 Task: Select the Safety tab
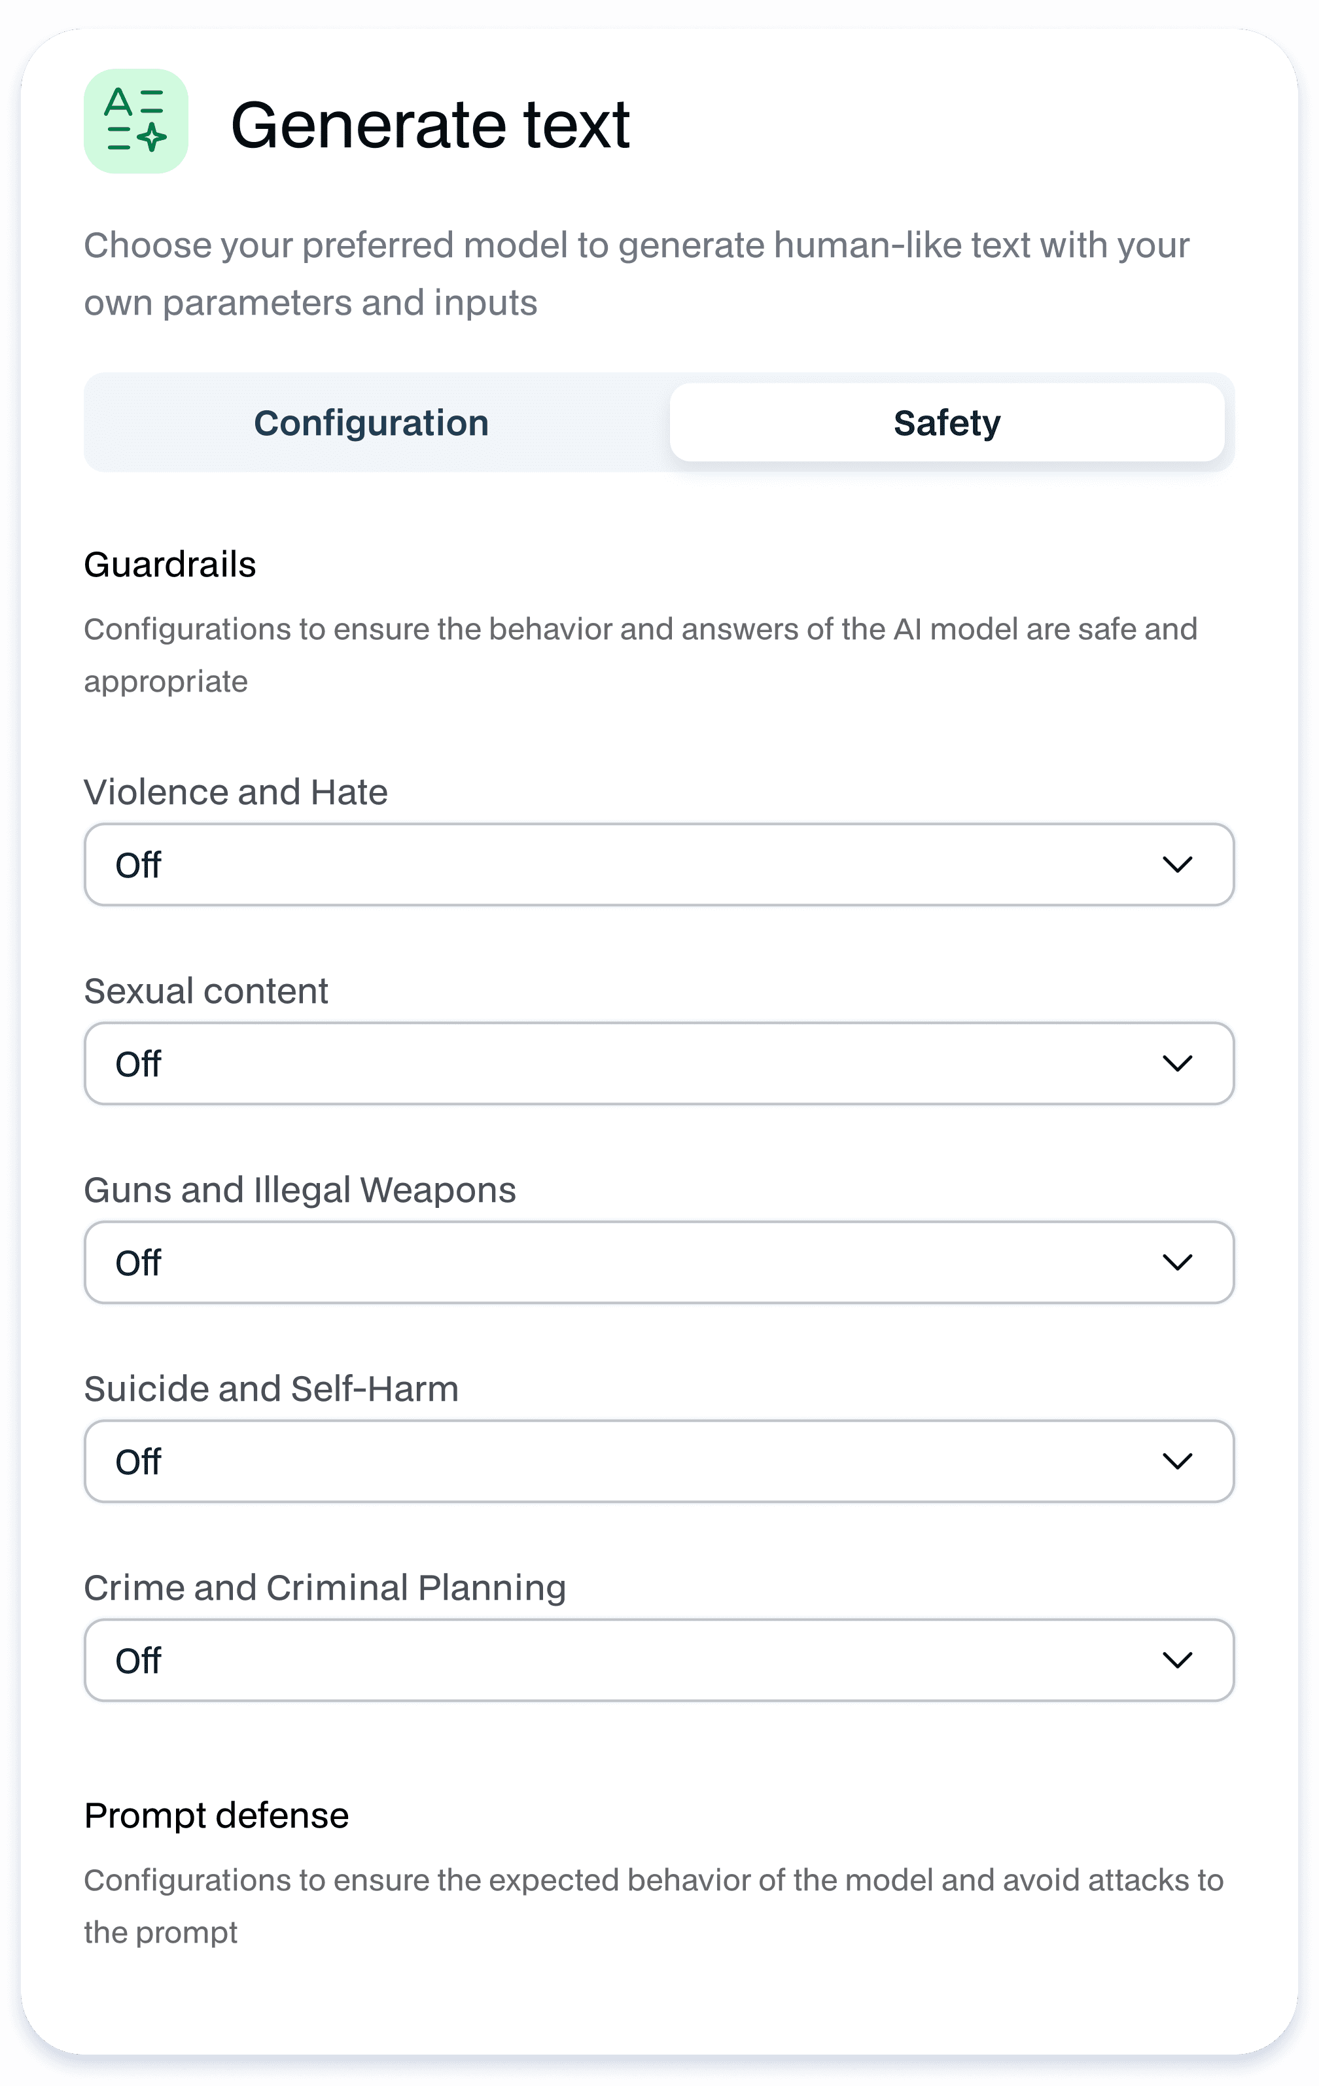pyautogui.click(x=947, y=423)
